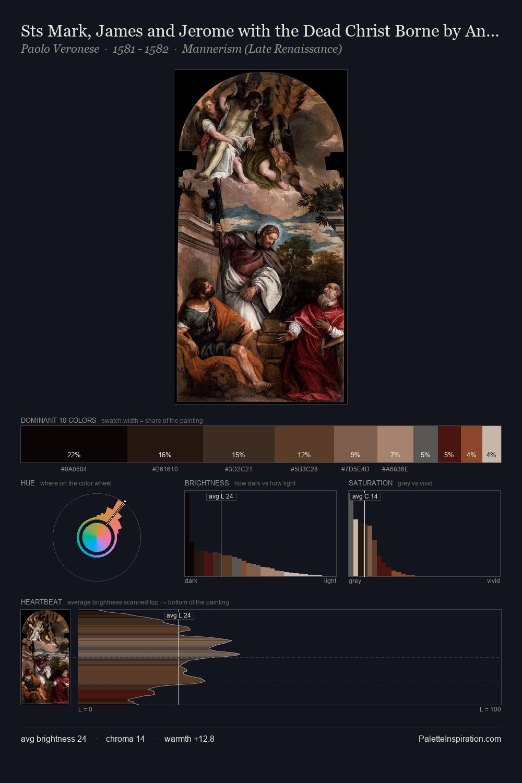Click the L = 0 axis label
Screen dimensions: 522x783
(85, 709)
